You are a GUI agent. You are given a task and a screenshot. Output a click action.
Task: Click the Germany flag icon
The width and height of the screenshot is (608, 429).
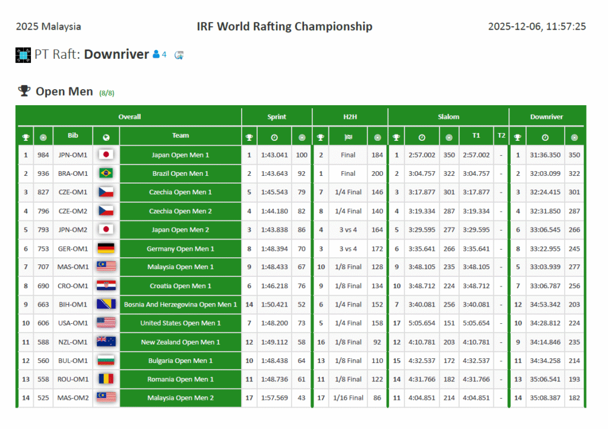click(106, 248)
